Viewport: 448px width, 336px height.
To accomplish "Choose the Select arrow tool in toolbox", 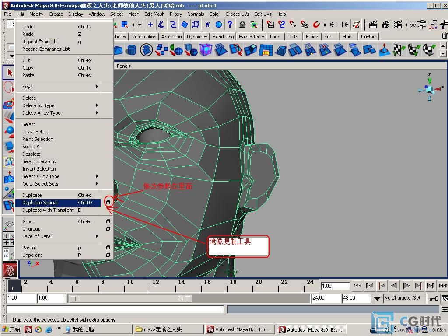I will click(9, 73).
